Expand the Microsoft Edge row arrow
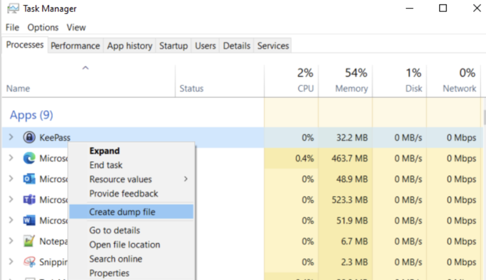The height and width of the screenshot is (280, 486). click(11, 158)
